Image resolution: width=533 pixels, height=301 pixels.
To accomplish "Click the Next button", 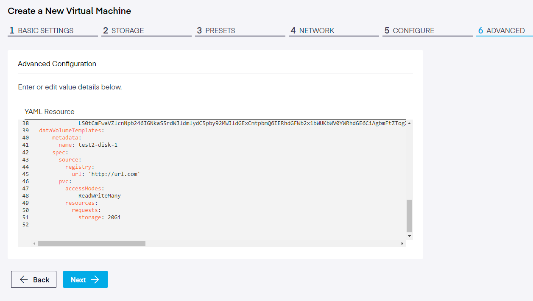I will (x=85, y=280).
